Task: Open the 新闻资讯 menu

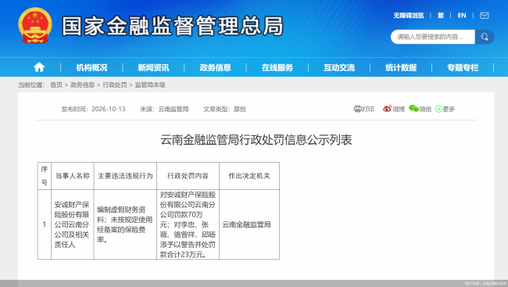Action: tap(153, 67)
